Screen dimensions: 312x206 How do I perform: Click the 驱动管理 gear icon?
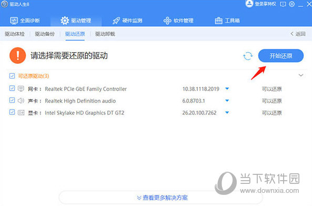[x=65, y=21]
